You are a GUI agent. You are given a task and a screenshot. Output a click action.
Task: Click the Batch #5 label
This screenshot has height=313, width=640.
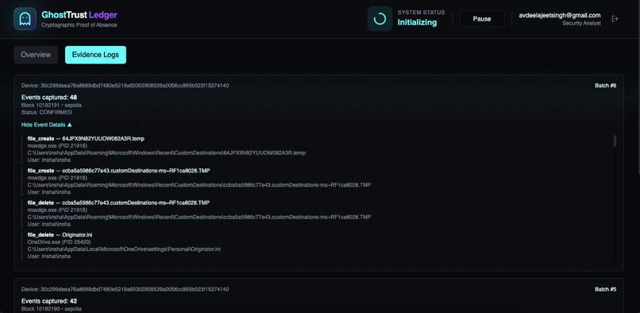point(605,289)
